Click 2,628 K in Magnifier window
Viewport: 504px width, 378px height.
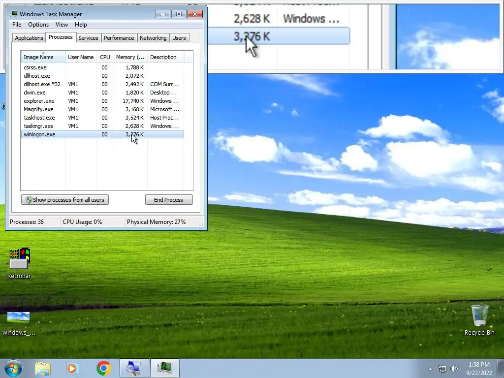tap(252, 19)
